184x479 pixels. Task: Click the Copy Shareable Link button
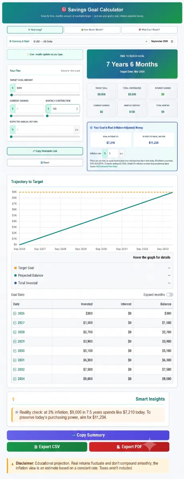point(45,151)
